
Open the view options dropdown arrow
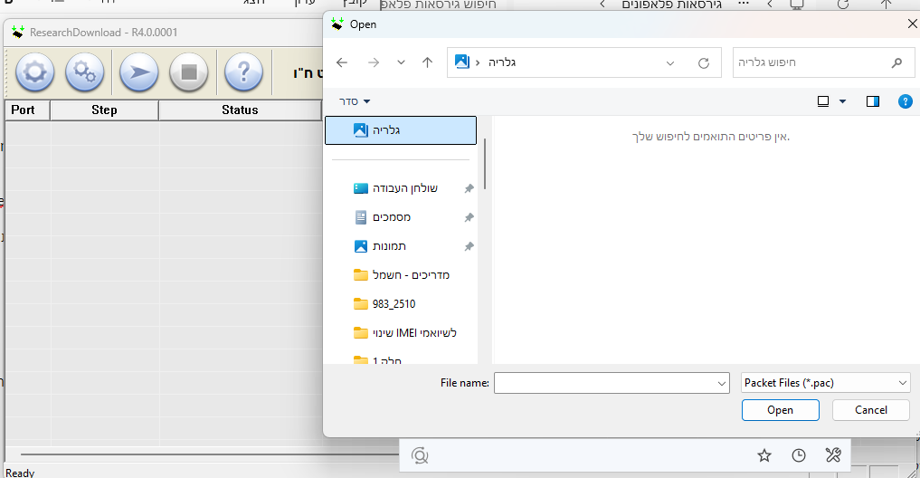pyautogui.click(x=843, y=101)
